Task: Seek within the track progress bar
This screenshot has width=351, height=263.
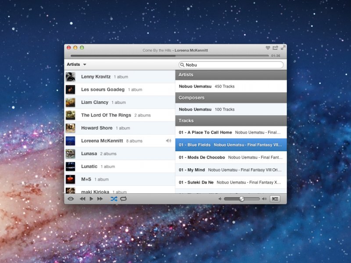Action: (x=170, y=56)
